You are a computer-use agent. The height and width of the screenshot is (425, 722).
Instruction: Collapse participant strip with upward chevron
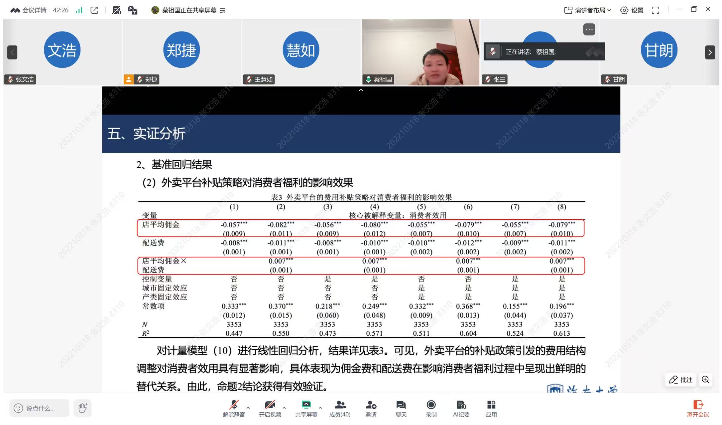pyautogui.click(x=361, y=90)
